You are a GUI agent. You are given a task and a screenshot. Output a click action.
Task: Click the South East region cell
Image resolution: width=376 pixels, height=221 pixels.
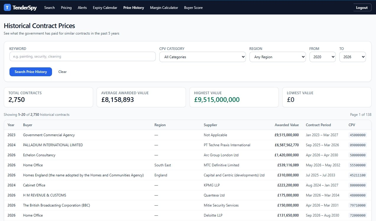pyautogui.click(x=163, y=165)
